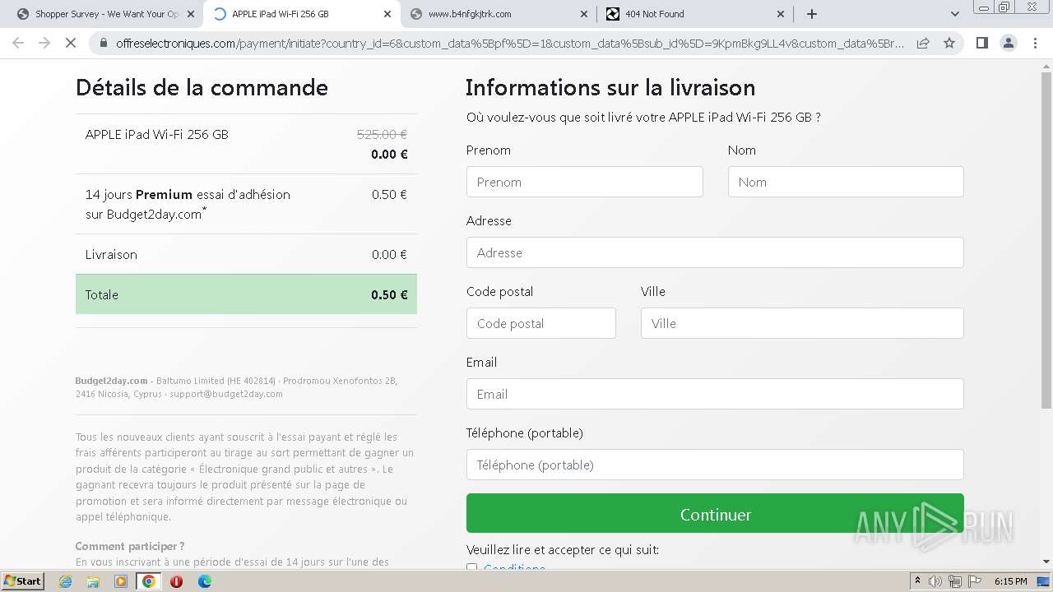Close the www.b4nfgkjtrk.com tab

pos(584,14)
